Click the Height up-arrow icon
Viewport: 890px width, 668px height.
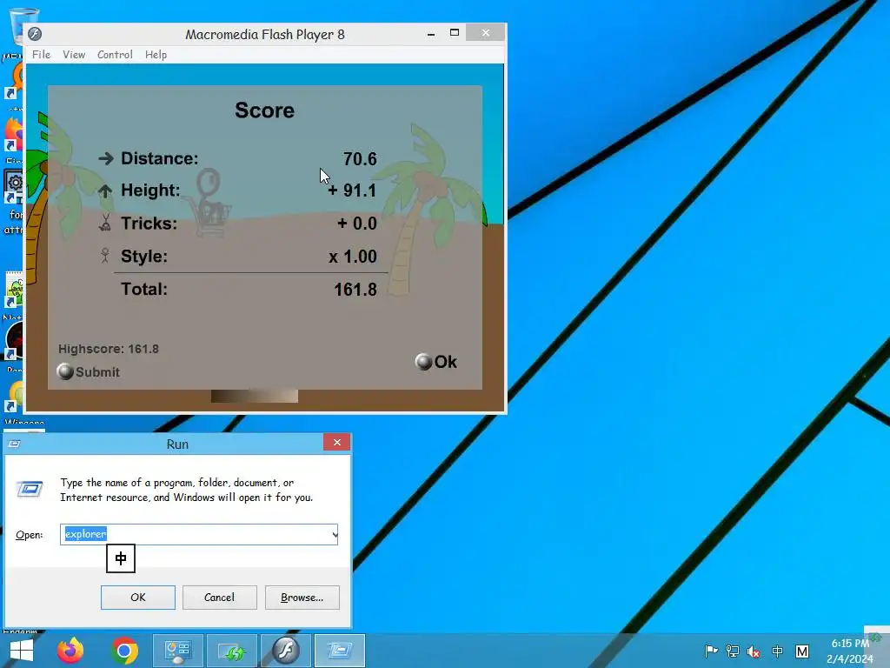coord(105,190)
